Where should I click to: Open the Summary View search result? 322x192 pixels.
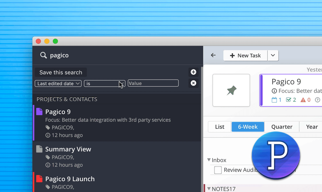coord(117,156)
